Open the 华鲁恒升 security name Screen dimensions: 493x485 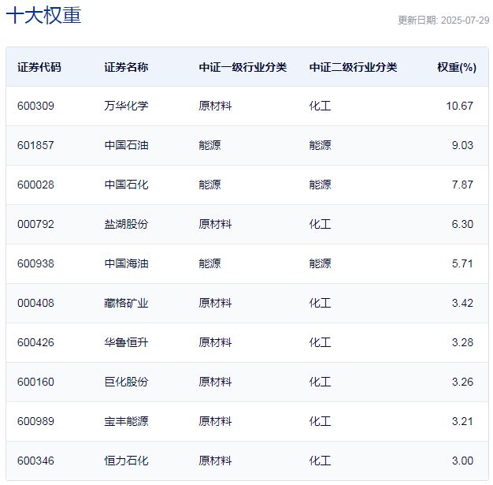(x=126, y=342)
